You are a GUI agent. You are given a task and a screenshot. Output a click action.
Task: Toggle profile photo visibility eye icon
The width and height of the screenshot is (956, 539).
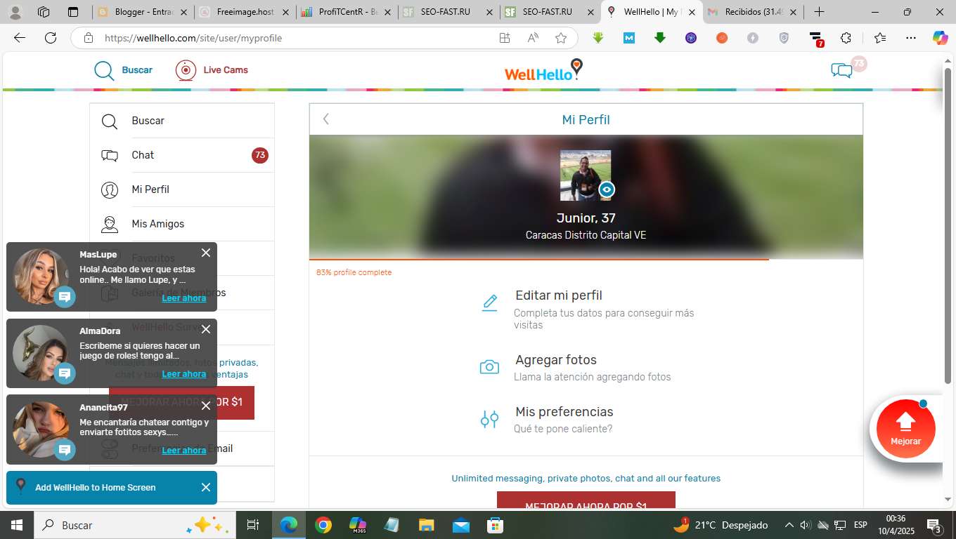[x=607, y=189]
